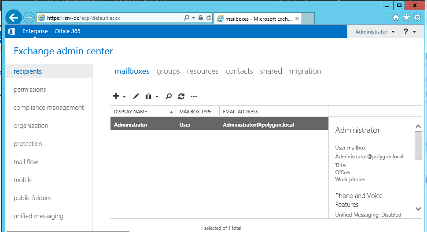Switch to Office 365 link
Image resolution: width=427 pixels, height=232 pixels.
[67, 31]
